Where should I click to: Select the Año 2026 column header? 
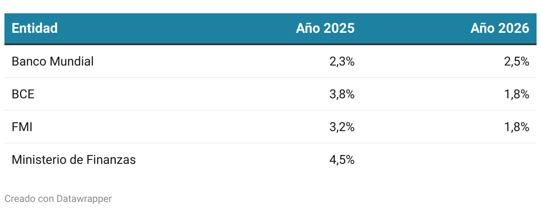[500, 28]
